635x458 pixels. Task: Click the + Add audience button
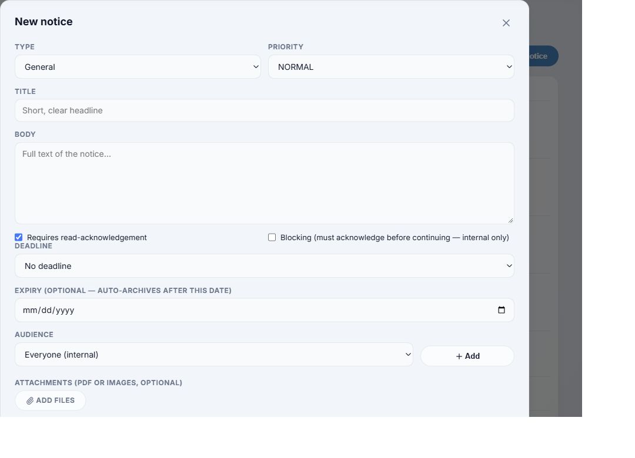tap(467, 356)
